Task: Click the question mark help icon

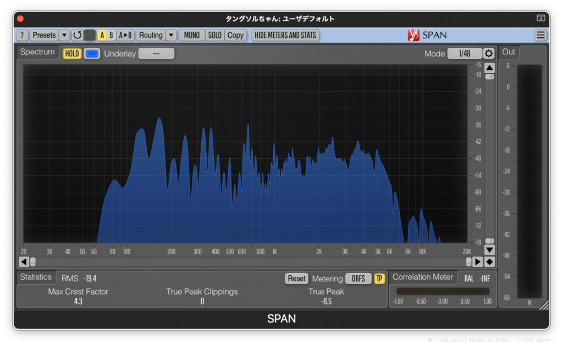Action: pyautogui.click(x=22, y=35)
